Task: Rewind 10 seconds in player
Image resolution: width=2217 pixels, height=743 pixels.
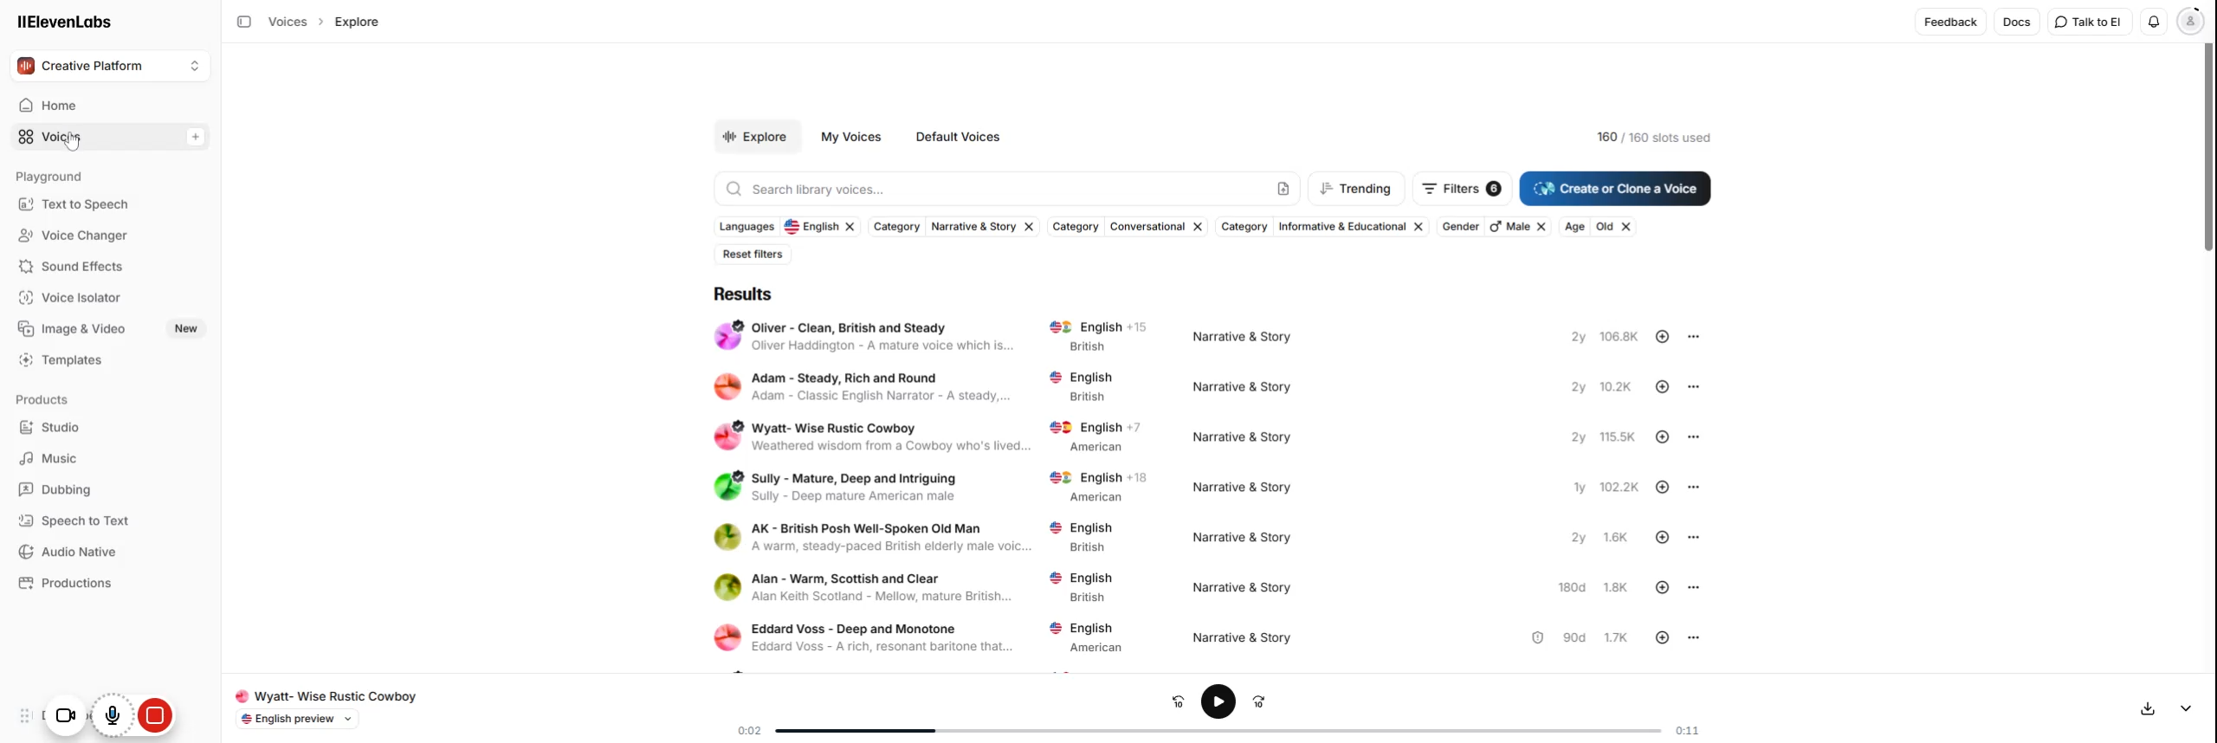Action: (x=1178, y=702)
